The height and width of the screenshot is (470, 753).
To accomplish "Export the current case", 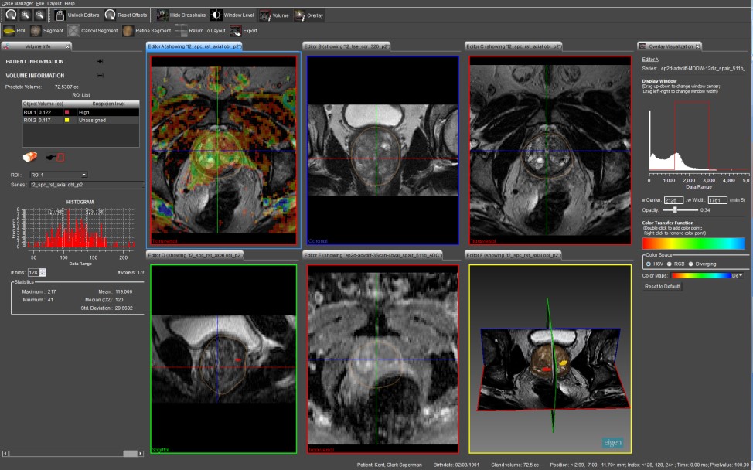I will [236, 31].
